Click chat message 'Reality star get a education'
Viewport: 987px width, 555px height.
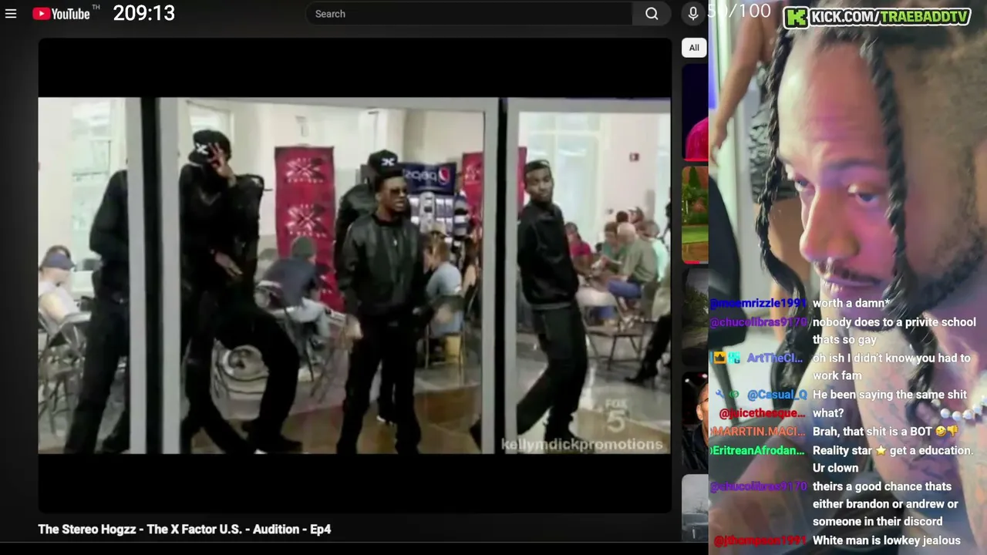[893, 459]
